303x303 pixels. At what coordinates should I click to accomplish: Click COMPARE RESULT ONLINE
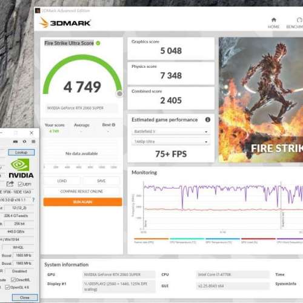click(82, 191)
